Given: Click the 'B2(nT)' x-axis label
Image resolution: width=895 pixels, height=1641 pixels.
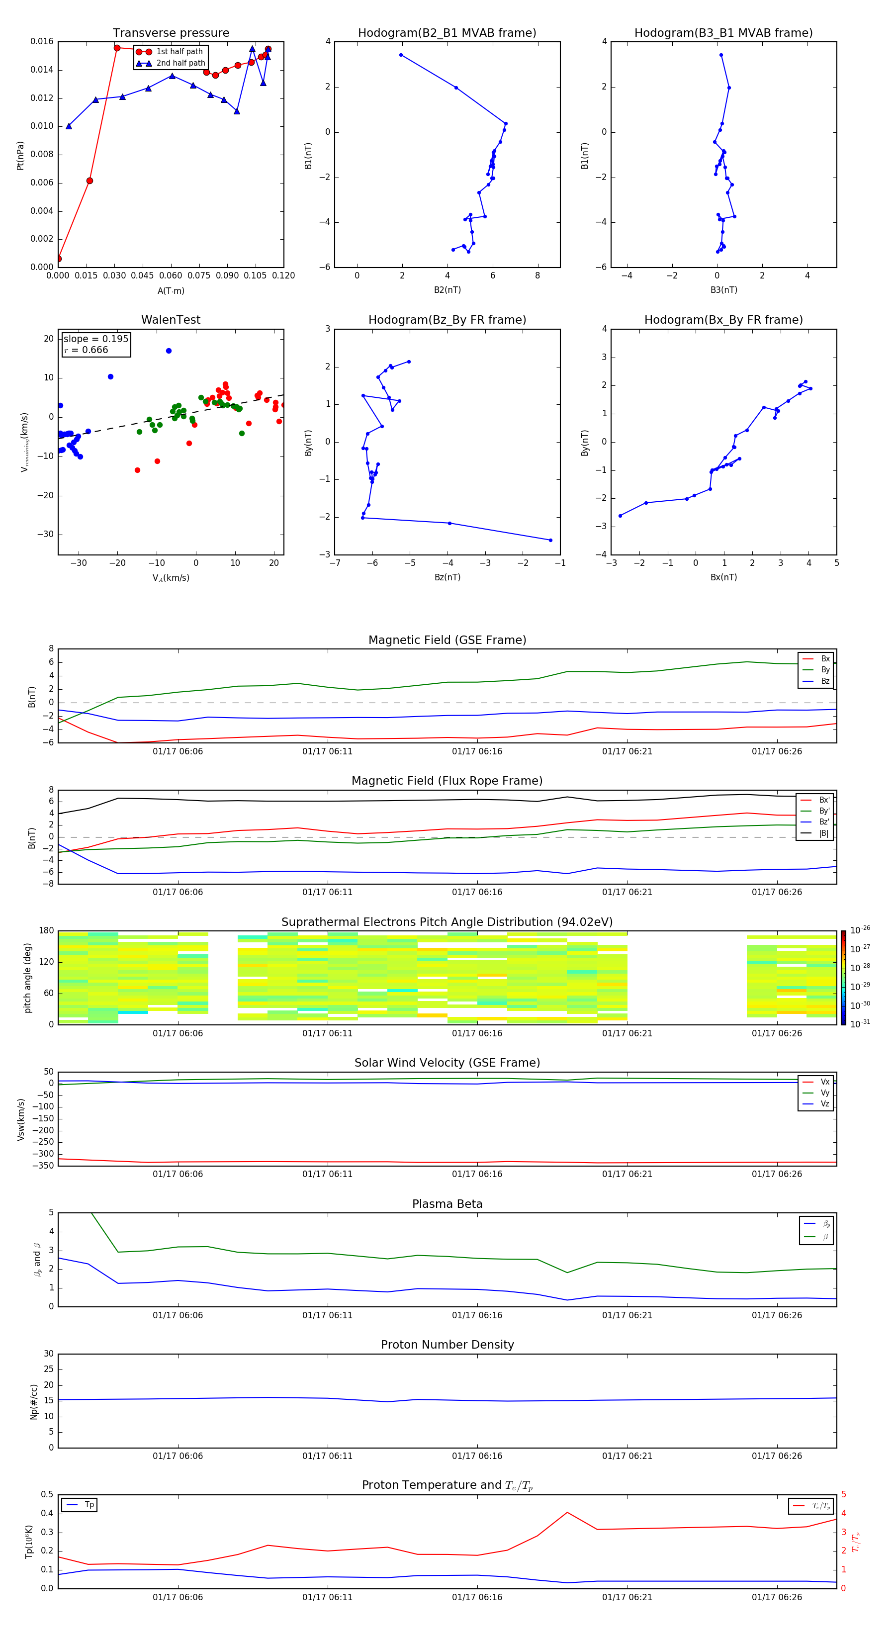Looking at the screenshot, I should [447, 290].
